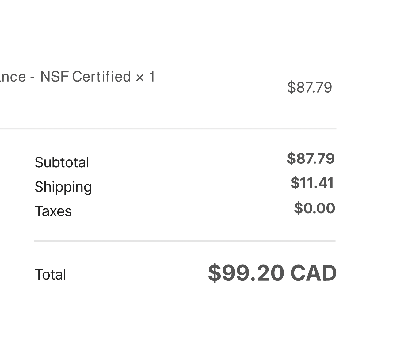
Task: Select the shipping cost $11.41
Action: pos(312,183)
